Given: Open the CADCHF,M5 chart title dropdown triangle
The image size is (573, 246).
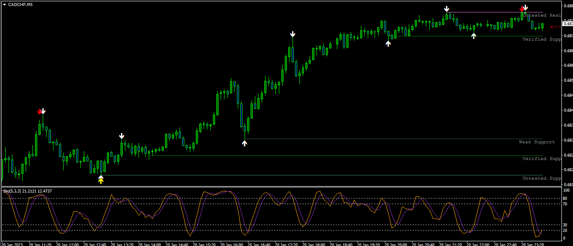Looking at the screenshot, I should tap(4, 4).
